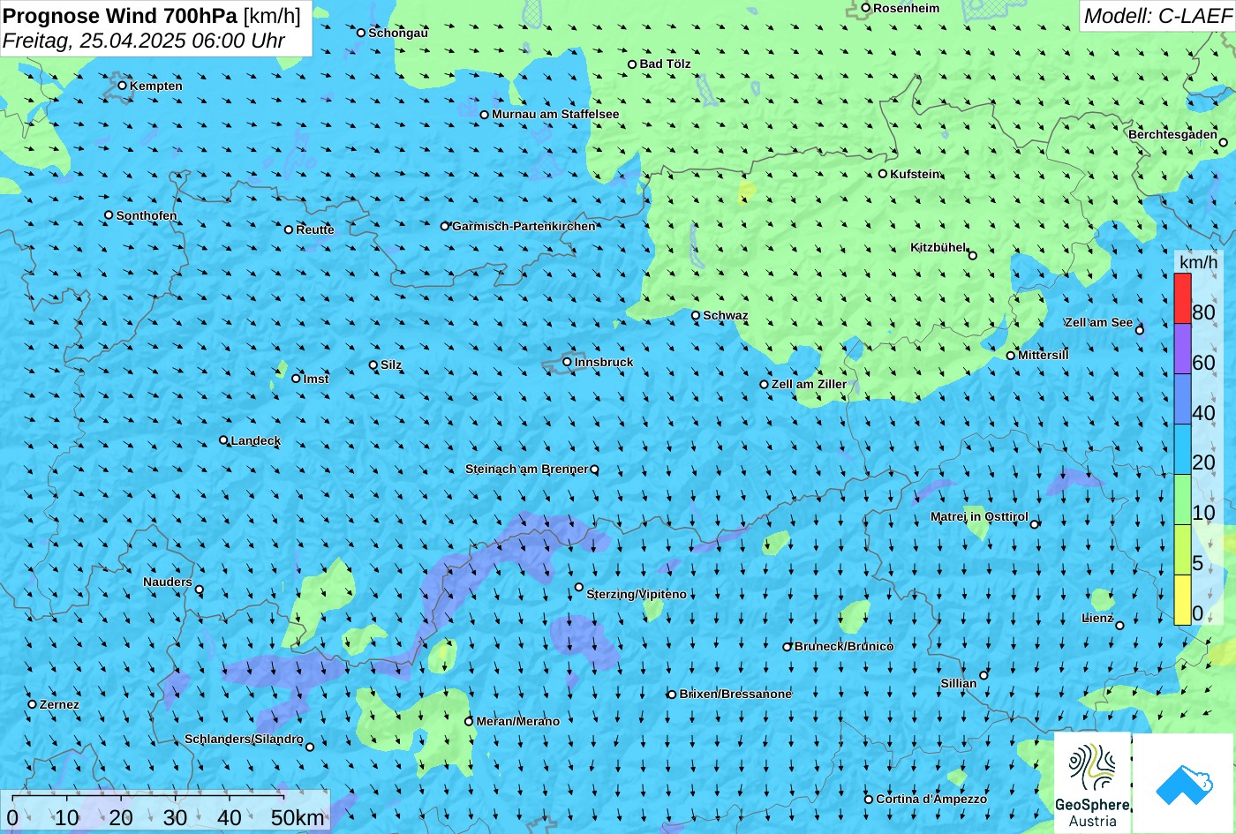Click the title 'Prognose Wind 700hPa'
Image resolution: width=1236 pixels, height=834 pixels.
121,15
